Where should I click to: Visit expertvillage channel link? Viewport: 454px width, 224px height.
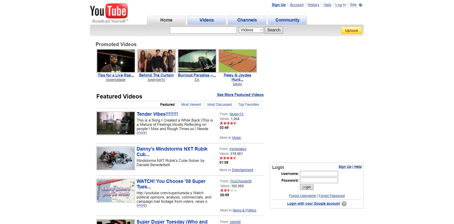coord(116,80)
